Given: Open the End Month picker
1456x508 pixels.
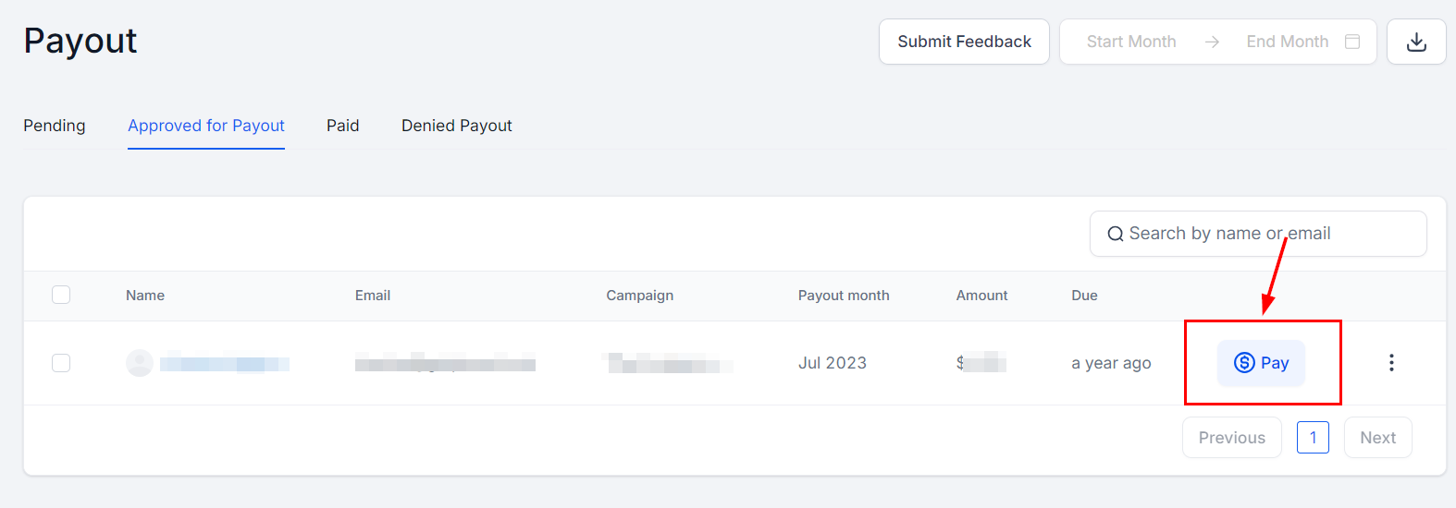Looking at the screenshot, I should [1287, 42].
